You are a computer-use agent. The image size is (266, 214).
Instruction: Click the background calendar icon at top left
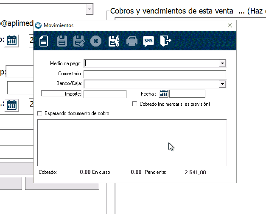(x=12, y=41)
